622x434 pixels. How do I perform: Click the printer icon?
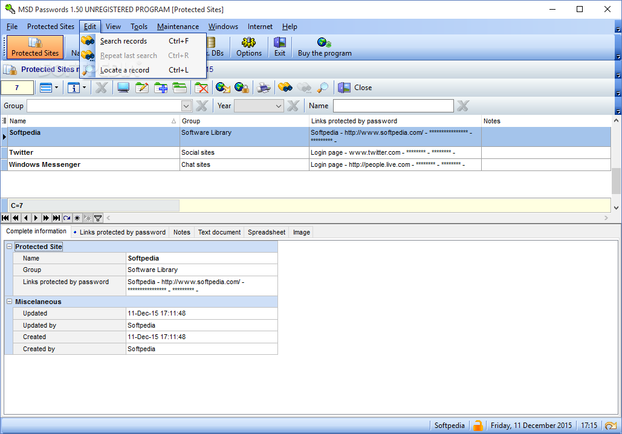click(x=264, y=88)
